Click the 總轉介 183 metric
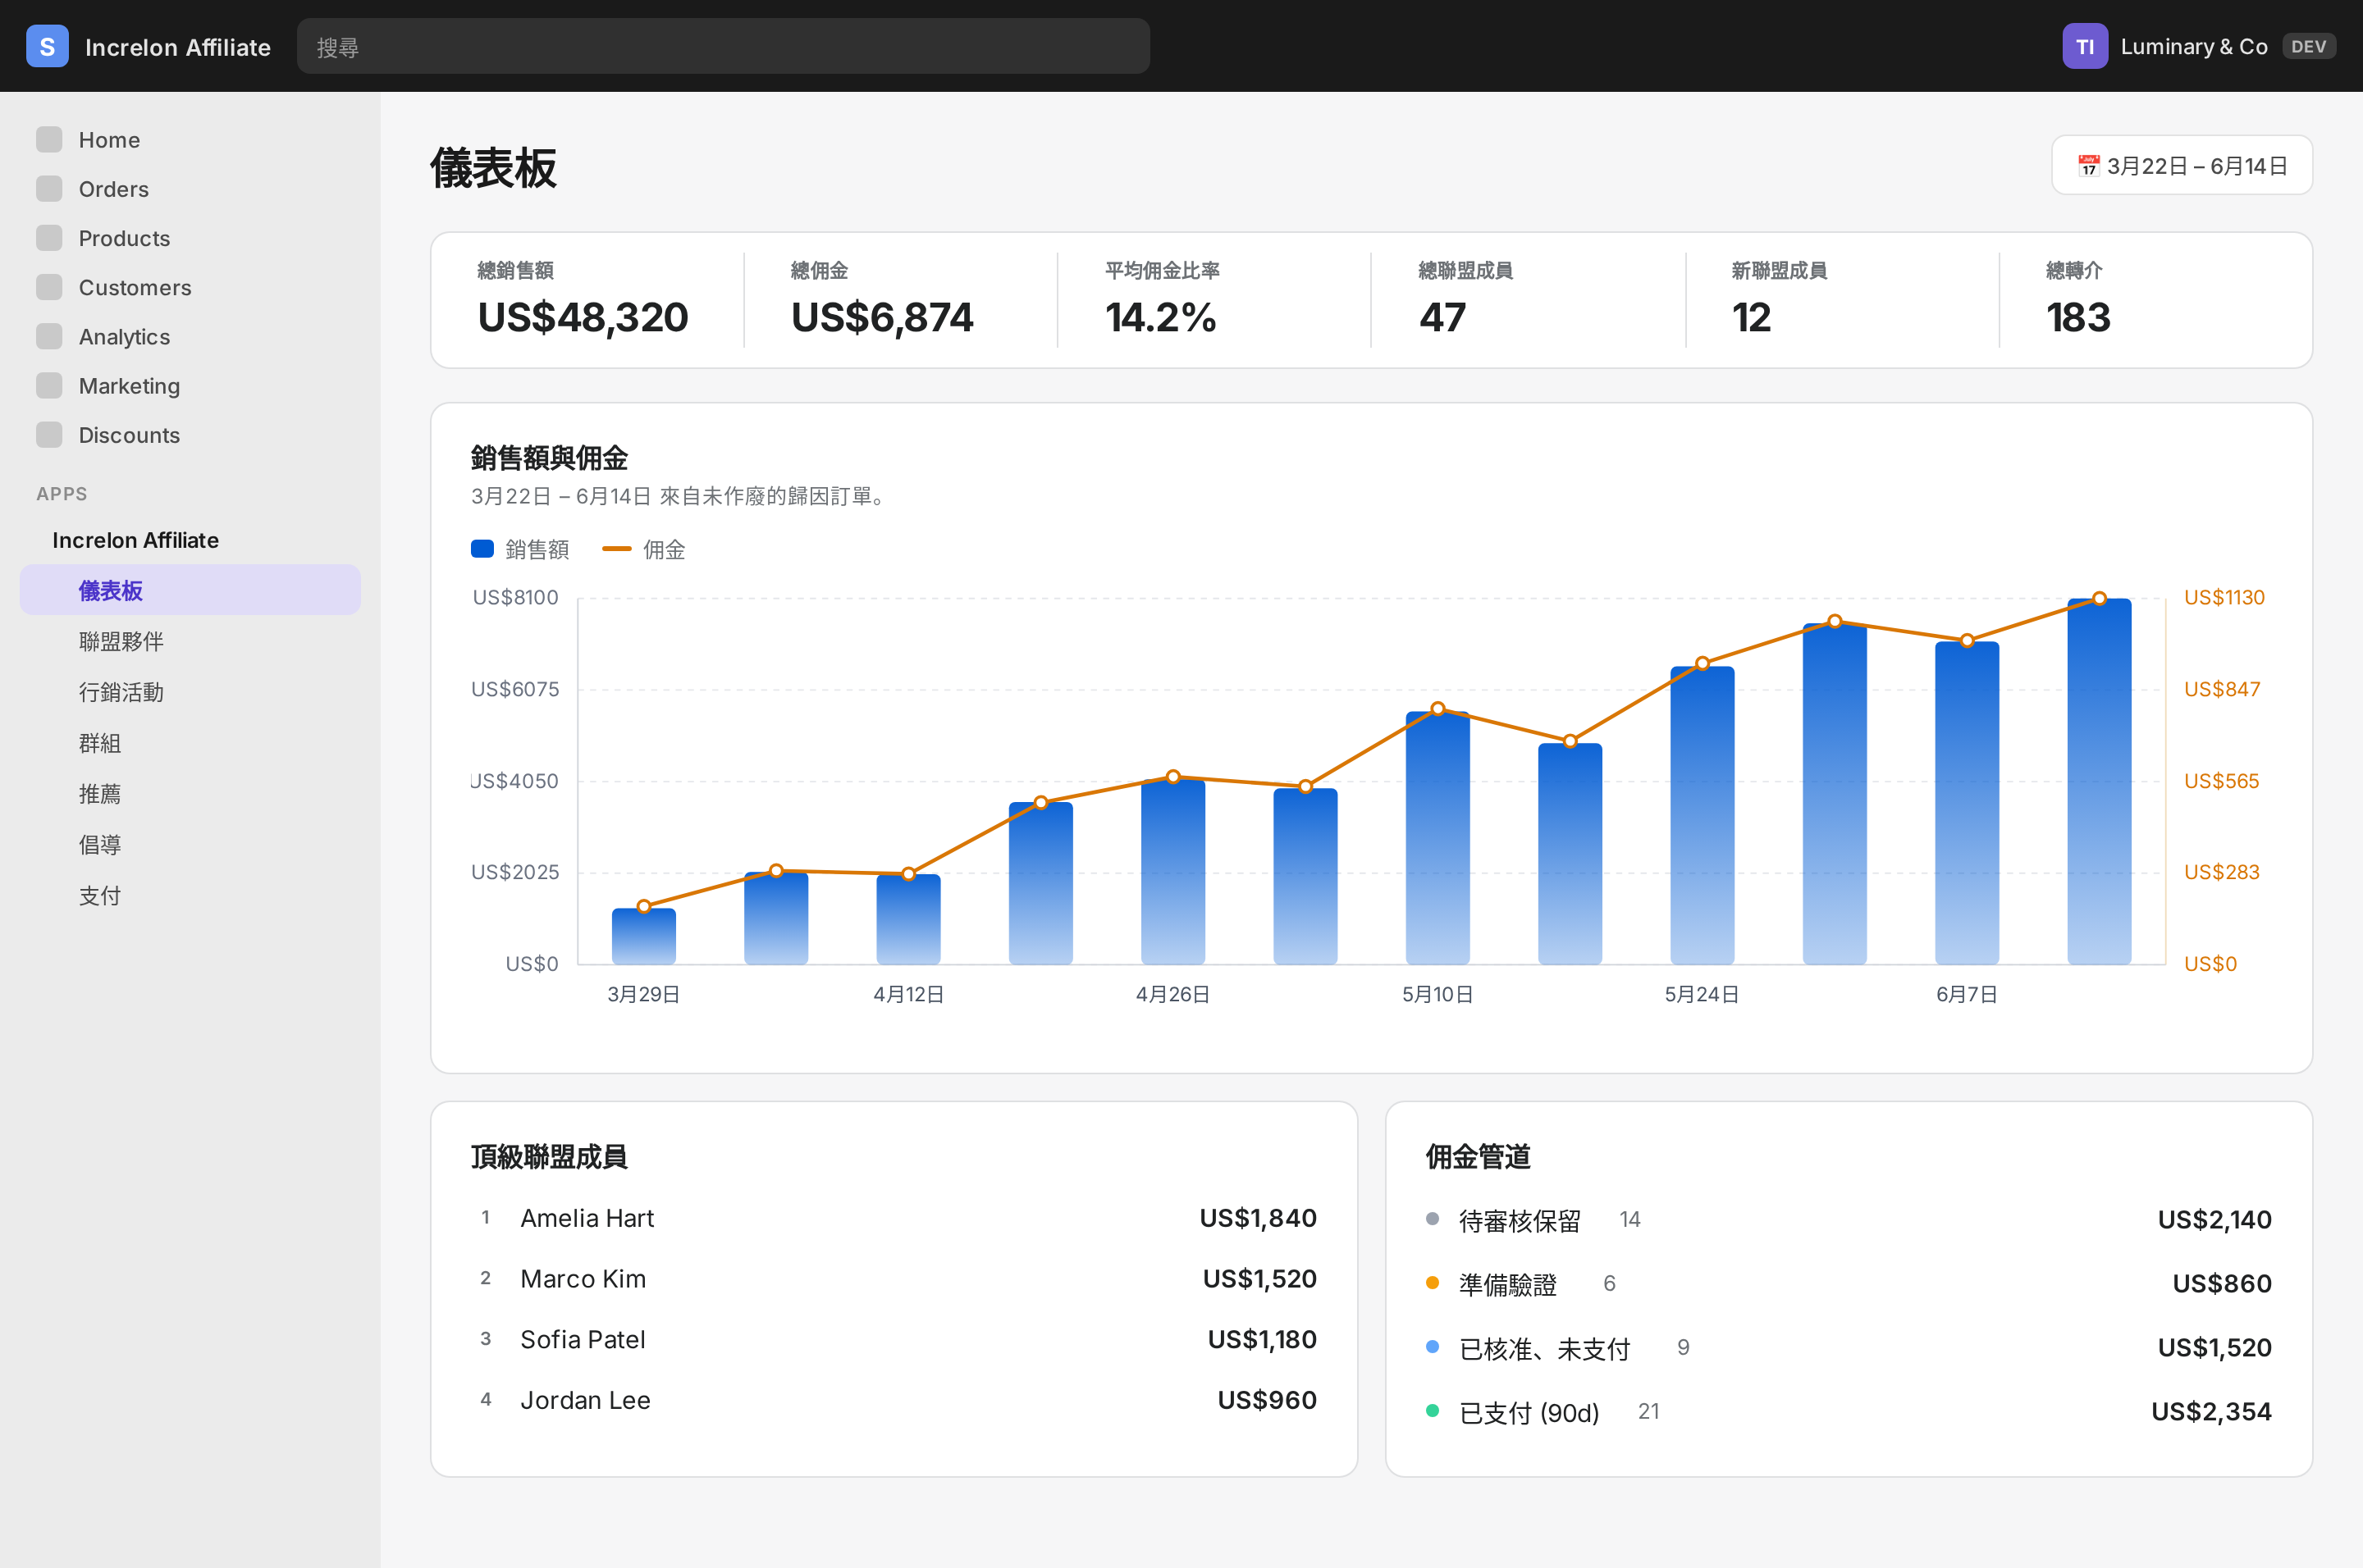Screen dimensions: 2363x1568 coord(2077,300)
